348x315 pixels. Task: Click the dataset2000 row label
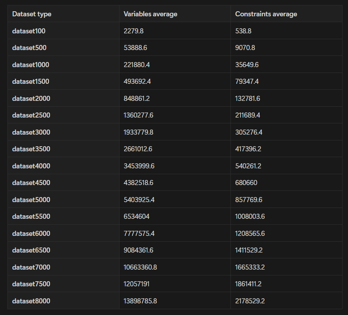(x=31, y=98)
